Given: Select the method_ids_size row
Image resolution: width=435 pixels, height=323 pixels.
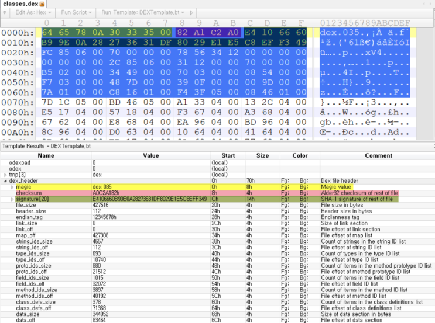Looking at the screenshot, I should click(x=218, y=290).
